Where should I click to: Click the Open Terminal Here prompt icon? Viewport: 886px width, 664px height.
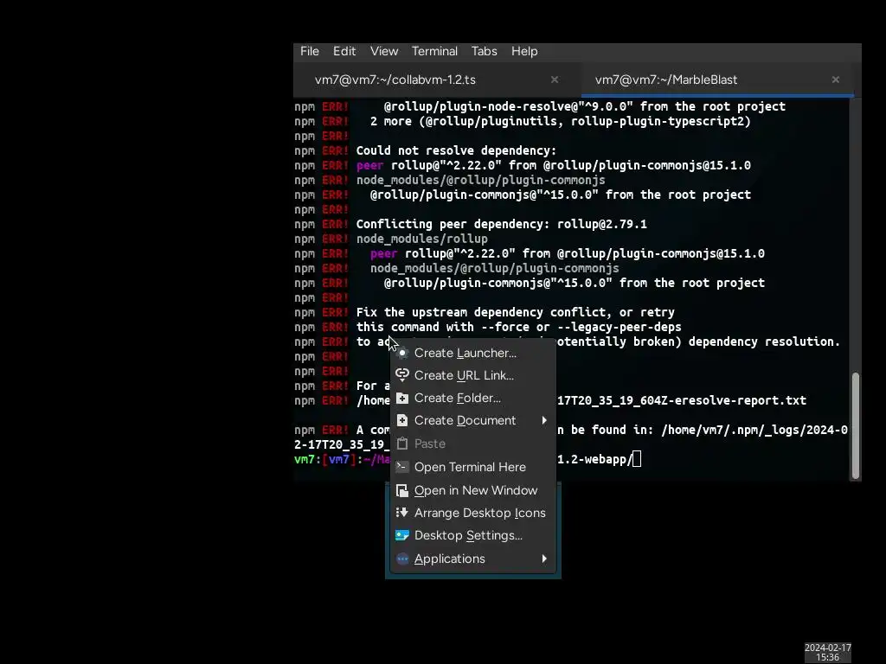(x=402, y=467)
